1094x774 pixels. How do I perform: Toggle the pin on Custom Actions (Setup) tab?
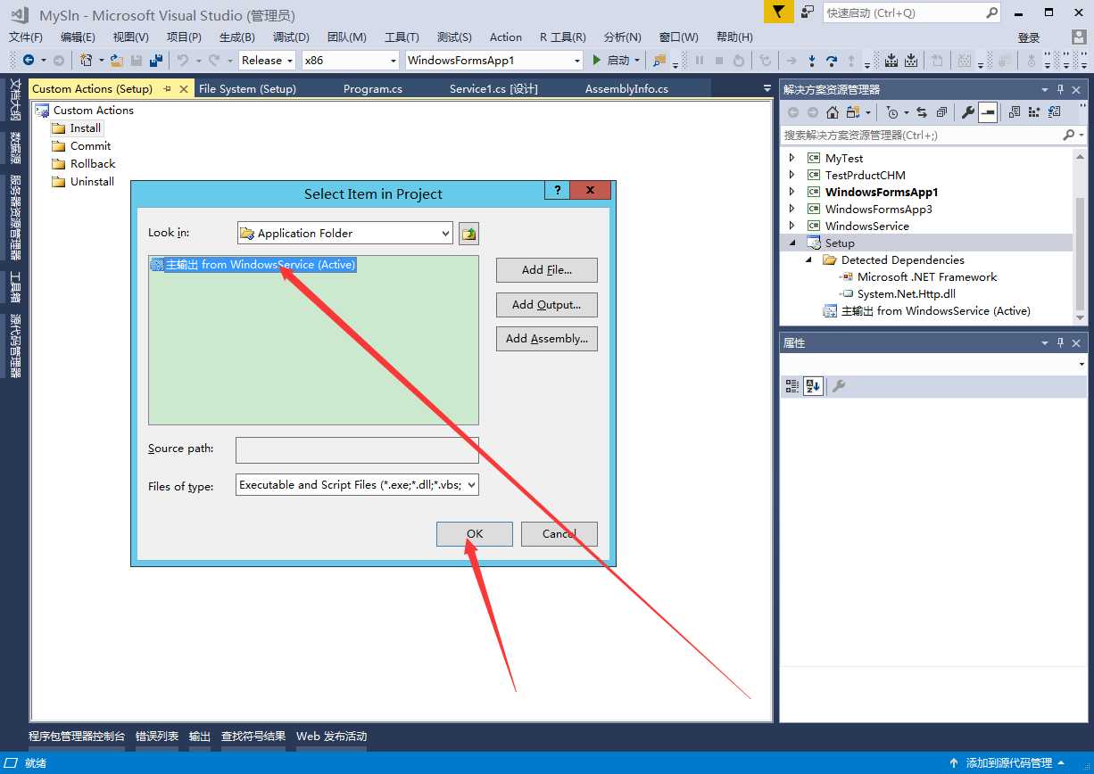click(167, 89)
